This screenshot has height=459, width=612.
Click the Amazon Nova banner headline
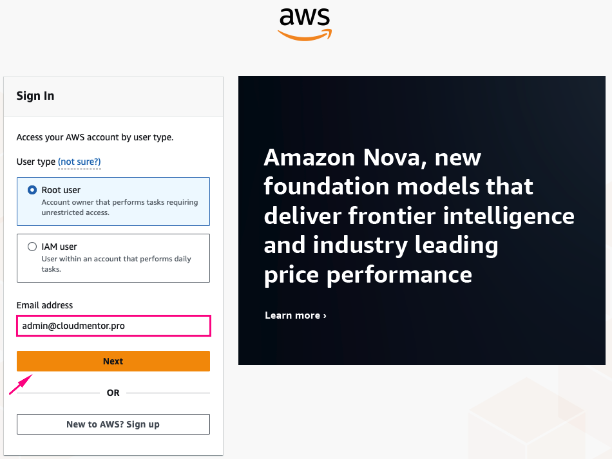(419, 216)
